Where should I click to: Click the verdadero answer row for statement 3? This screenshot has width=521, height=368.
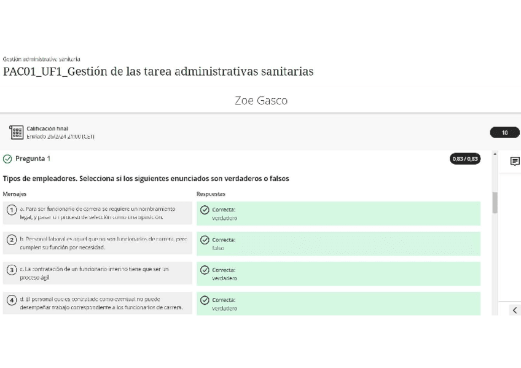click(x=338, y=273)
